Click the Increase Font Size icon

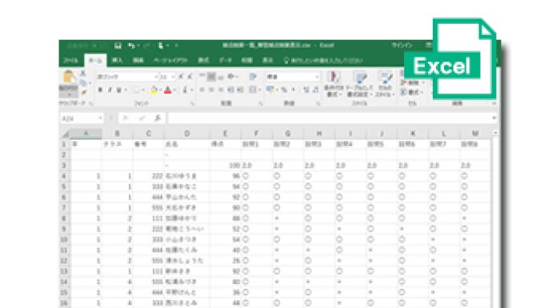pyautogui.click(x=181, y=77)
